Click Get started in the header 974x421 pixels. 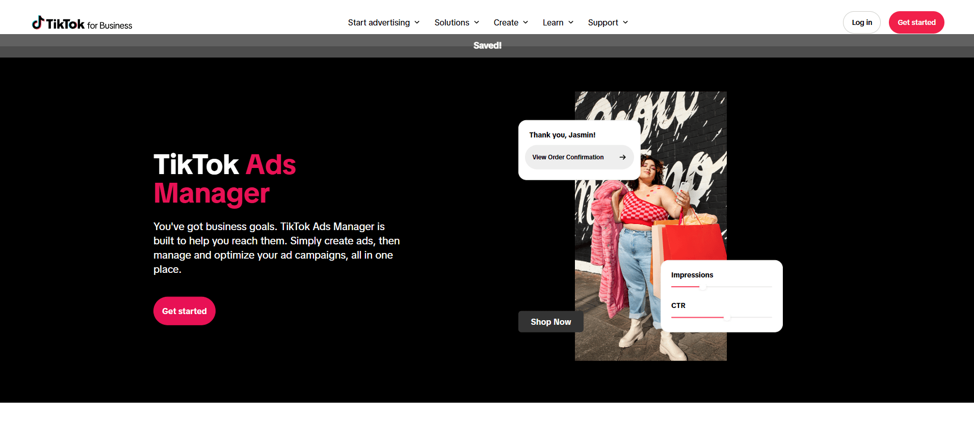916,22
